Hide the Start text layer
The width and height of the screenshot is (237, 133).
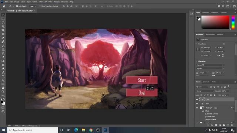197,104
